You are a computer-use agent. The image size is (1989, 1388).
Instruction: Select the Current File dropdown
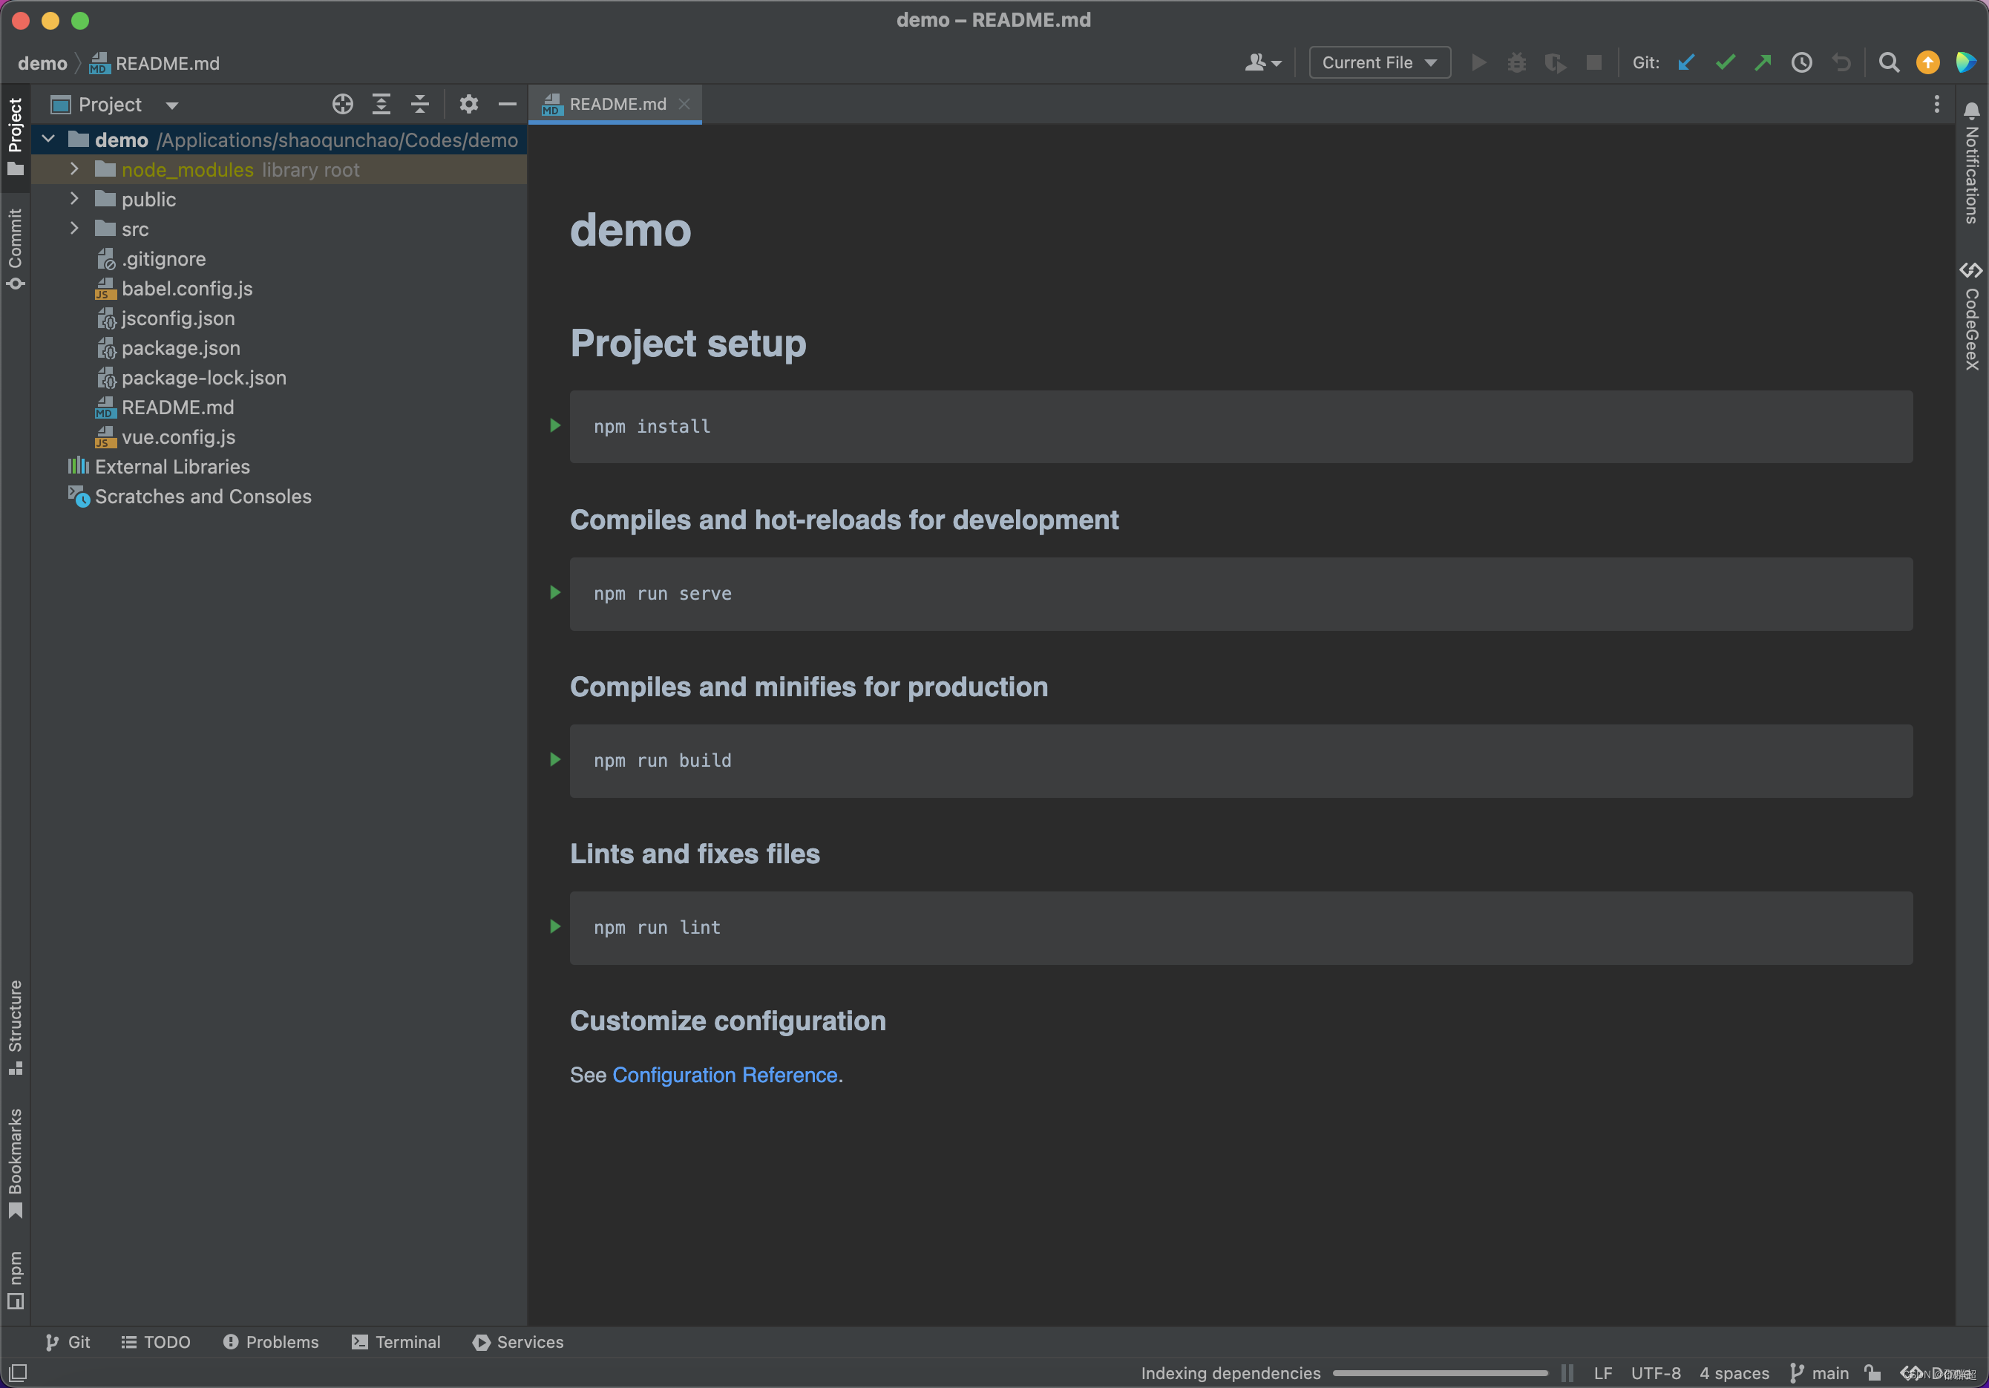pyautogui.click(x=1375, y=62)
